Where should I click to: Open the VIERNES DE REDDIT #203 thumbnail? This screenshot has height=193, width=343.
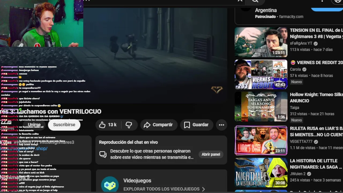click(261, 74)
